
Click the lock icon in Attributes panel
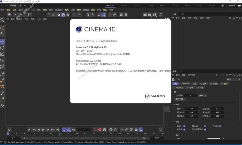[234, 75]
